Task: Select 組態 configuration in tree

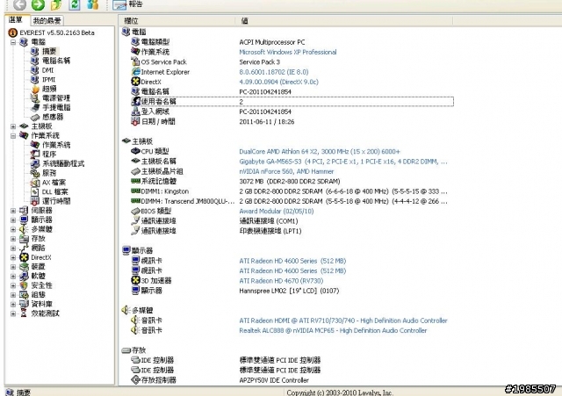Action: (38, 294)
